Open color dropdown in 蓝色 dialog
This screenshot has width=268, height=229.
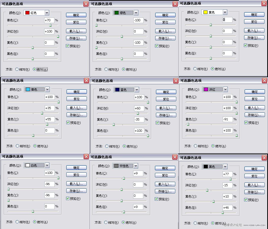[x=137, y=89]
